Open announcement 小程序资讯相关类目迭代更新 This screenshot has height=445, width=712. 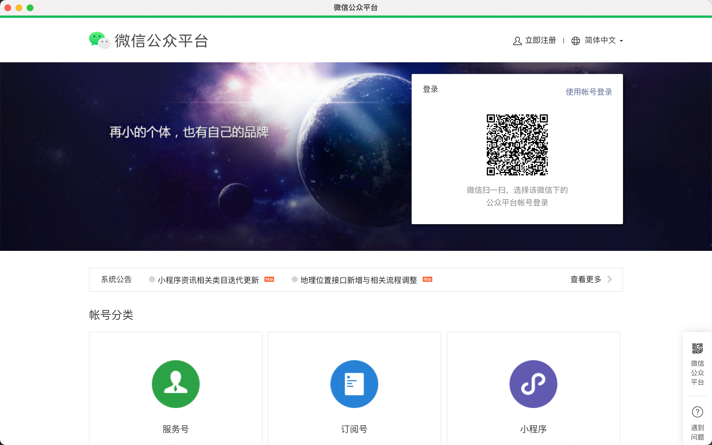point(208,280)
